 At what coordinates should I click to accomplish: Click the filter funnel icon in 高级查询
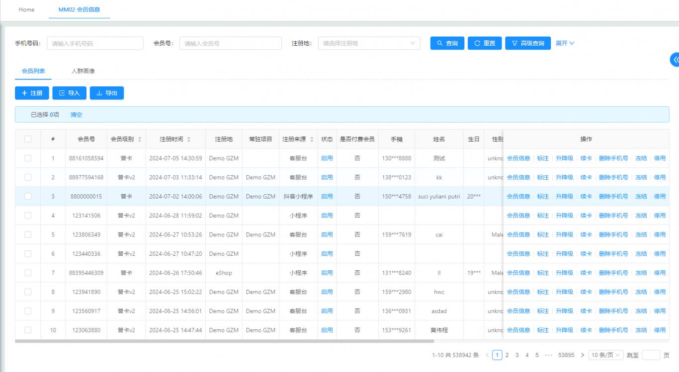click(514, 43)
